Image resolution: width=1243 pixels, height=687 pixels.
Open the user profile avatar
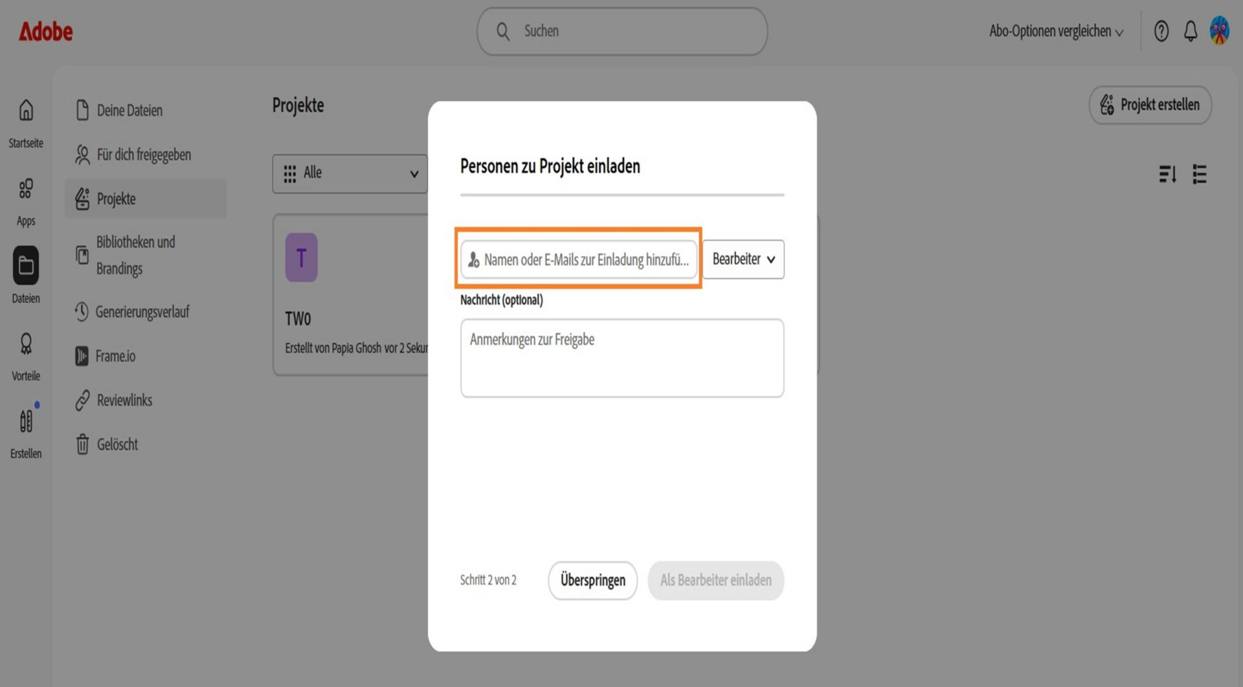(x=1220, y=31)
